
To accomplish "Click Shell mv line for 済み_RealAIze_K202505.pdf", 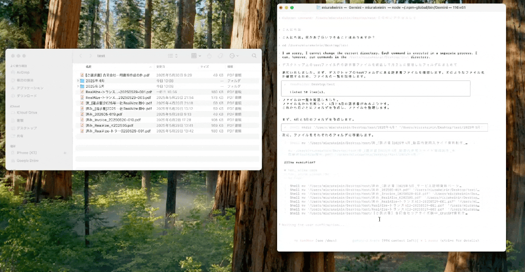I will pyautogui.click(x=384, y=197).
